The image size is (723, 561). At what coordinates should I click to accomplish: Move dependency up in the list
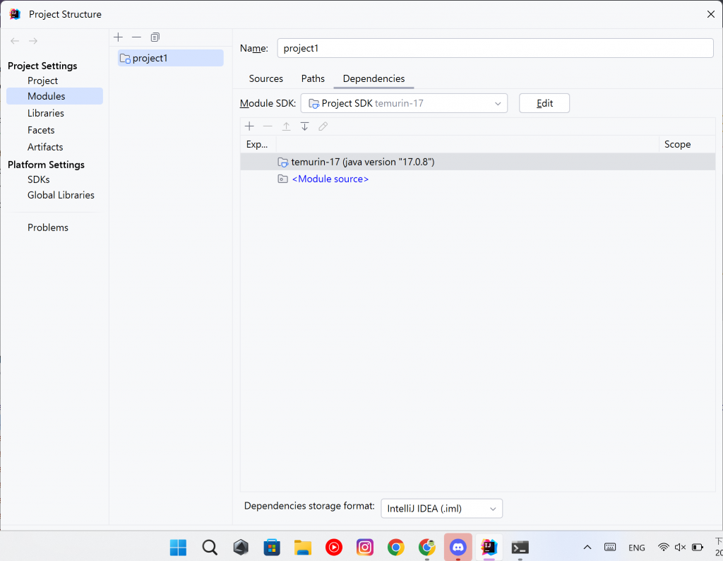(287, 126)
